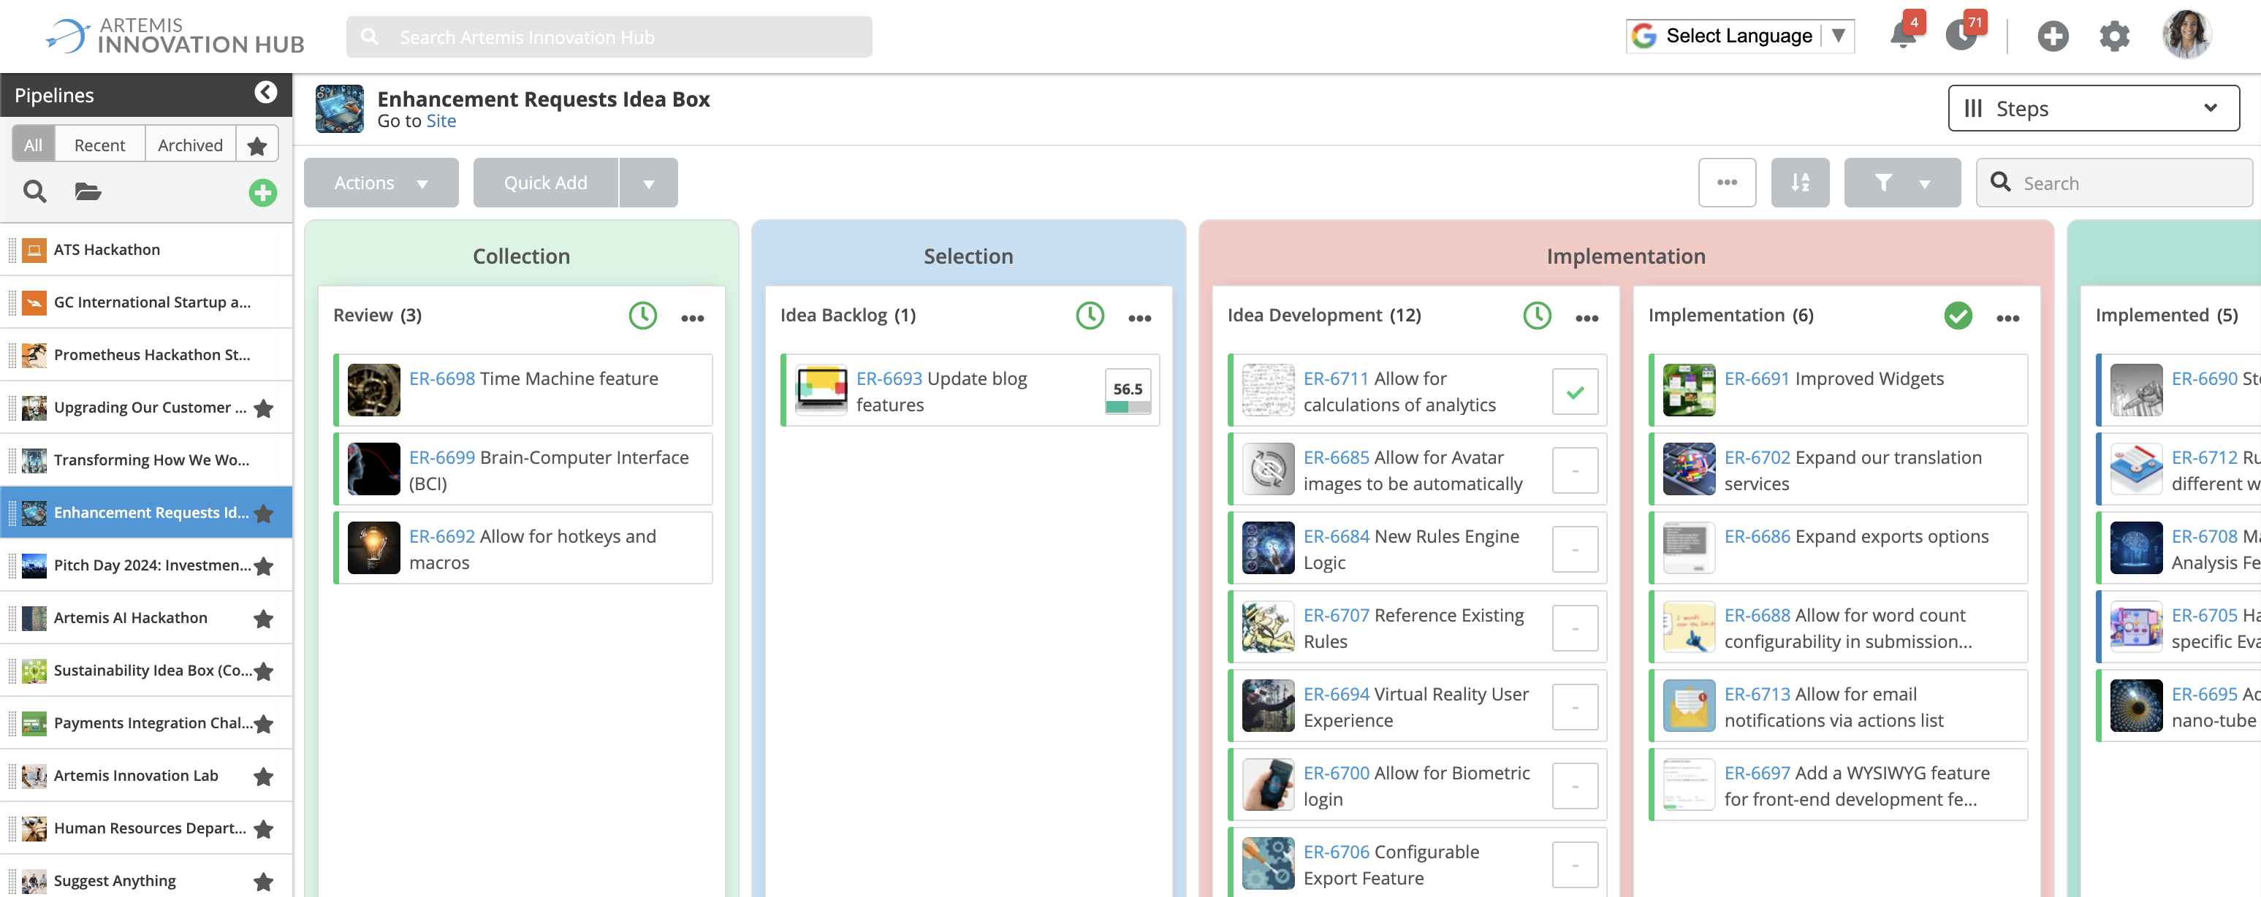The height and width of the screenshot is (897, 2261).
Task: Collapse the Pipelines sidebar arrow
Action: (x=266, y=92)
